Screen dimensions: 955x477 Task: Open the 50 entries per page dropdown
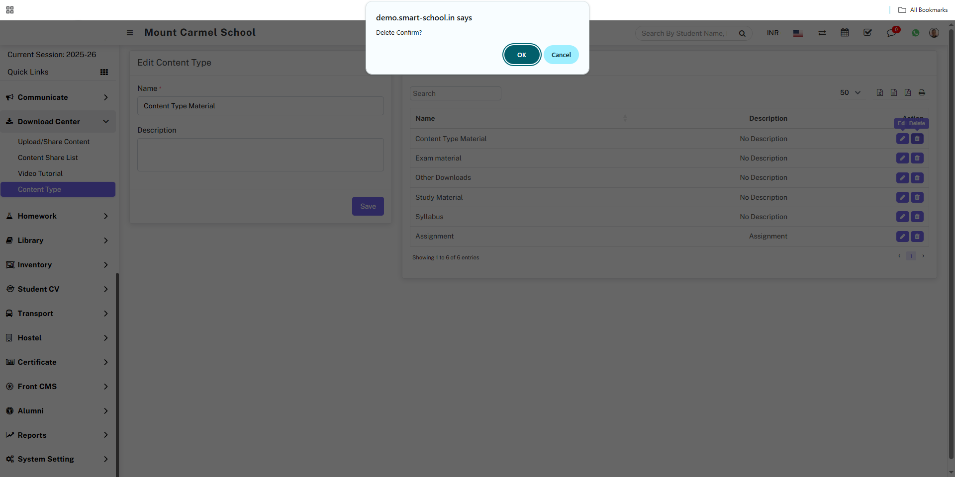tap(850, 93)
